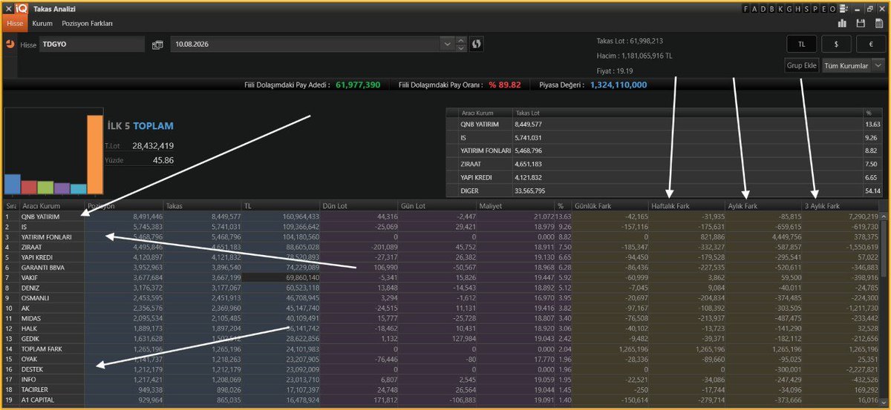Image resolution: width=891 pixels, height=410 pixels.
Task: Select the euro currency button
Action: [x=871, y=44]
